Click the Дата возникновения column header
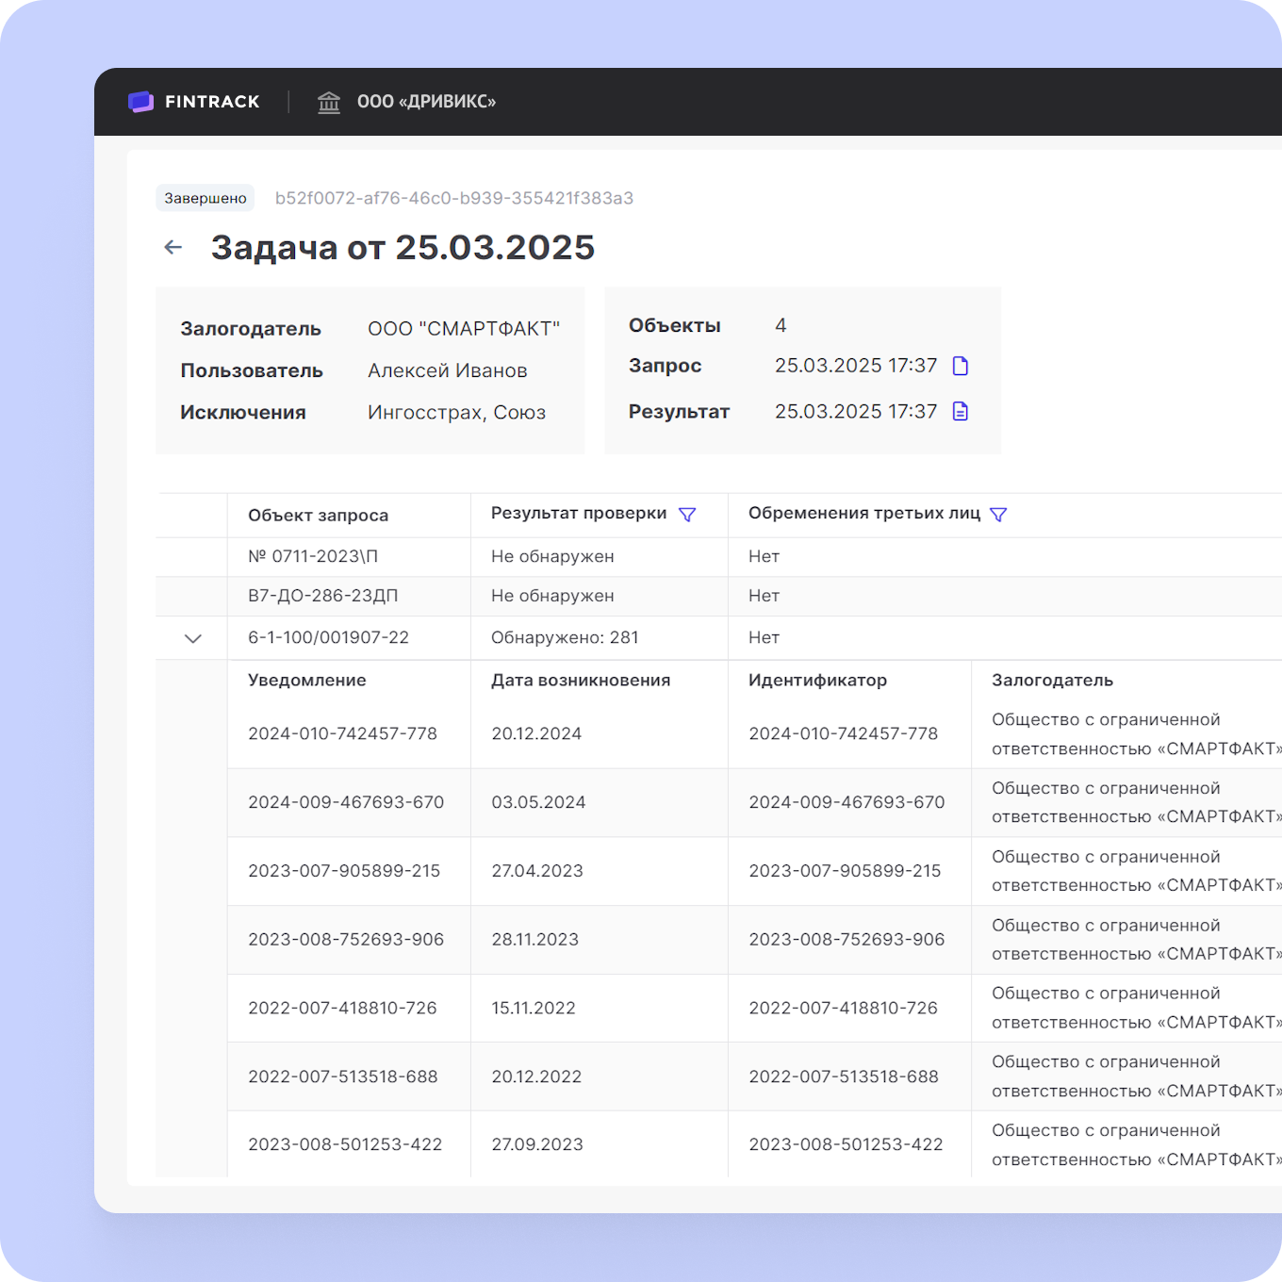 click(x=581, y=681)
